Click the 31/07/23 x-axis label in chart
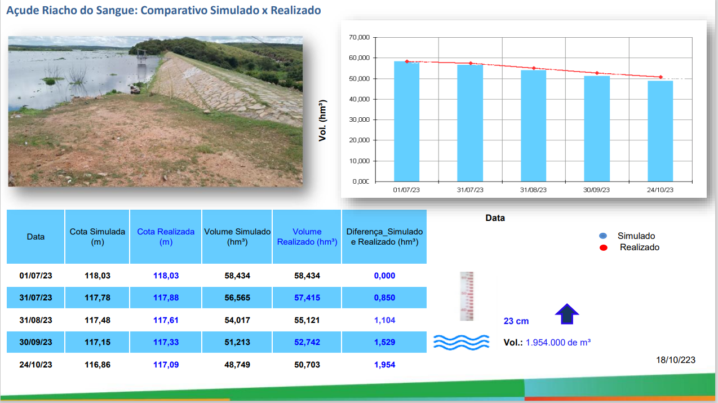The width and height of the screenshot is (718, 403). pyautogui.click(x=470, y=191)
